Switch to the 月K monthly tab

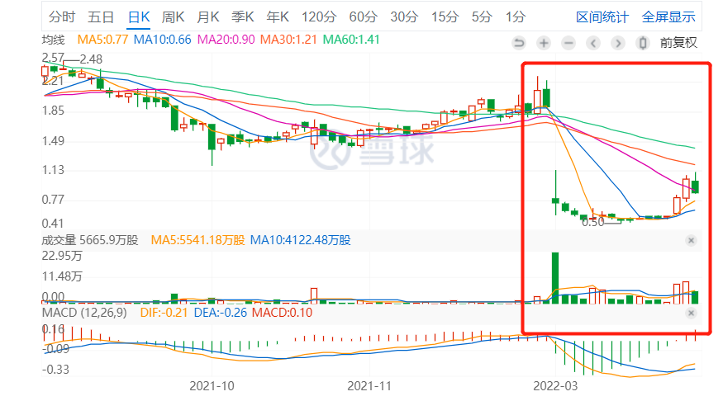tap(208, 17)
